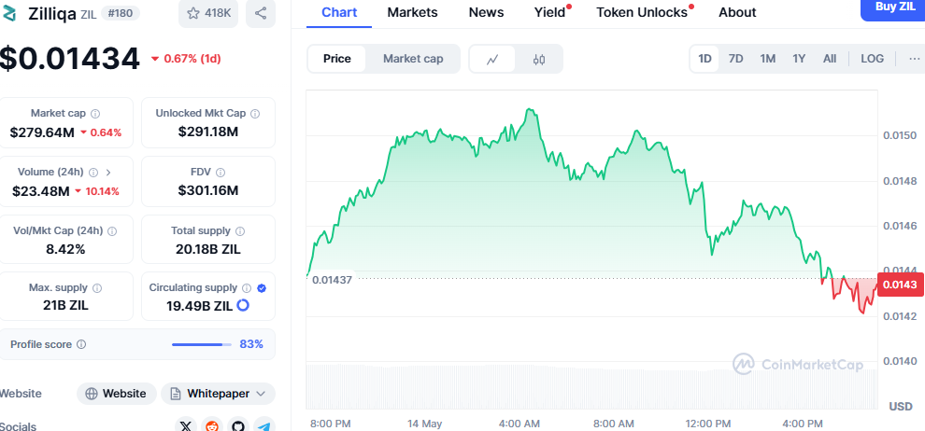Set chart range to 1D
925x431 pixels.
pos(704,58)
